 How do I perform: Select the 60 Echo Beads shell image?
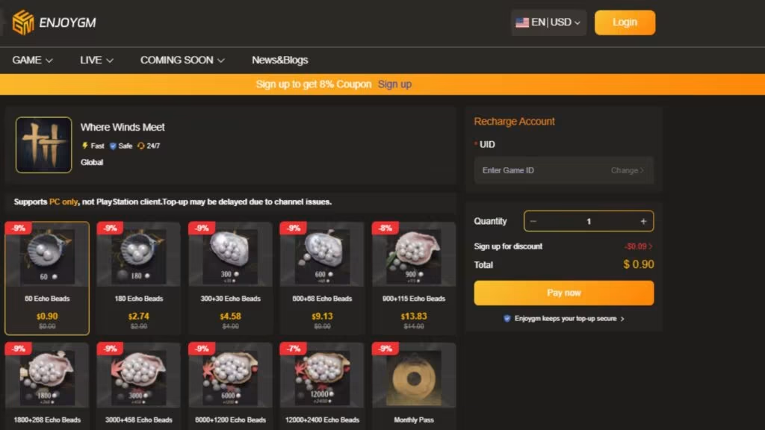point(47,257)
